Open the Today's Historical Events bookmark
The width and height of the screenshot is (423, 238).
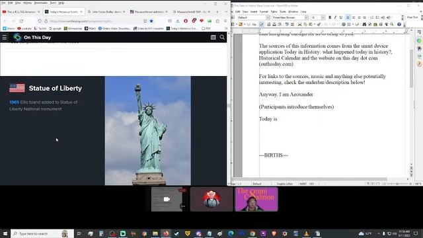[182, 28]
